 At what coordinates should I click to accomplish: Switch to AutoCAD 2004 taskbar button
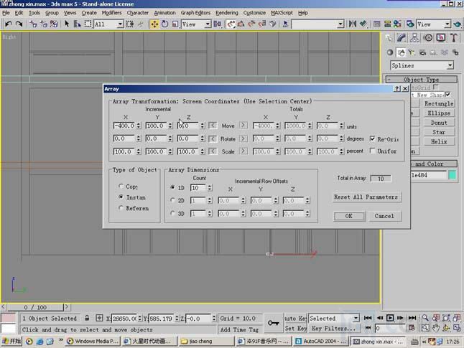[321, 342]
